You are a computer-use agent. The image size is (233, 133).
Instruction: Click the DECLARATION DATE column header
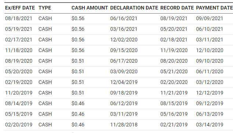(134, 8)
